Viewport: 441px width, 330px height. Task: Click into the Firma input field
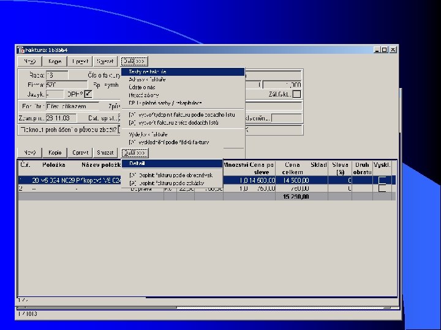pyautogui.click(x=67, y=85)
